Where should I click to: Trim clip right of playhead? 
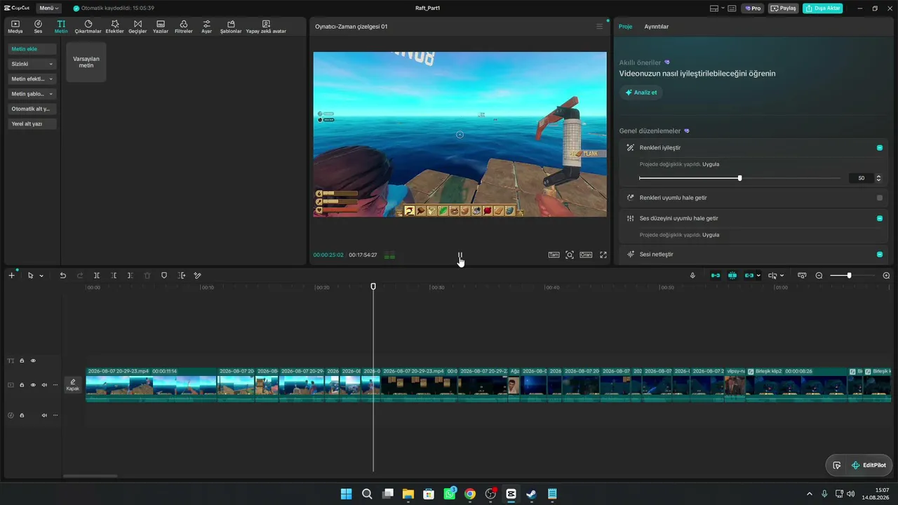tap(130, 276)
